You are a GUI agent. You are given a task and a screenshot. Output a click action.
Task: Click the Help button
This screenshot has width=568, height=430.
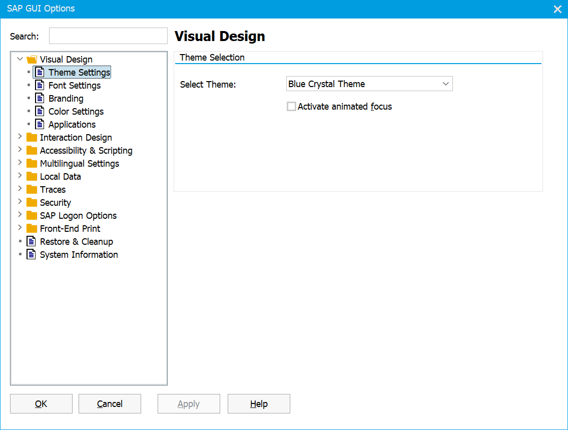click(x=259, y=403)
